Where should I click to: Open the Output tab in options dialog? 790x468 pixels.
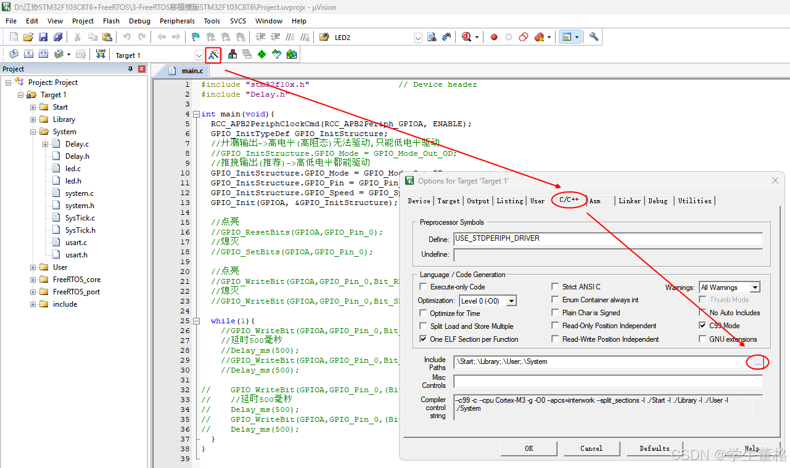478,201
